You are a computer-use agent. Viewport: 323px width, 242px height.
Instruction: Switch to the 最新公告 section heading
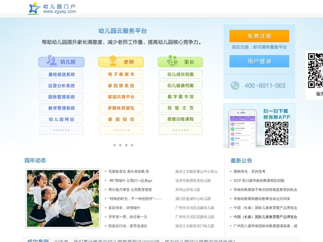[x=241, y=161]
